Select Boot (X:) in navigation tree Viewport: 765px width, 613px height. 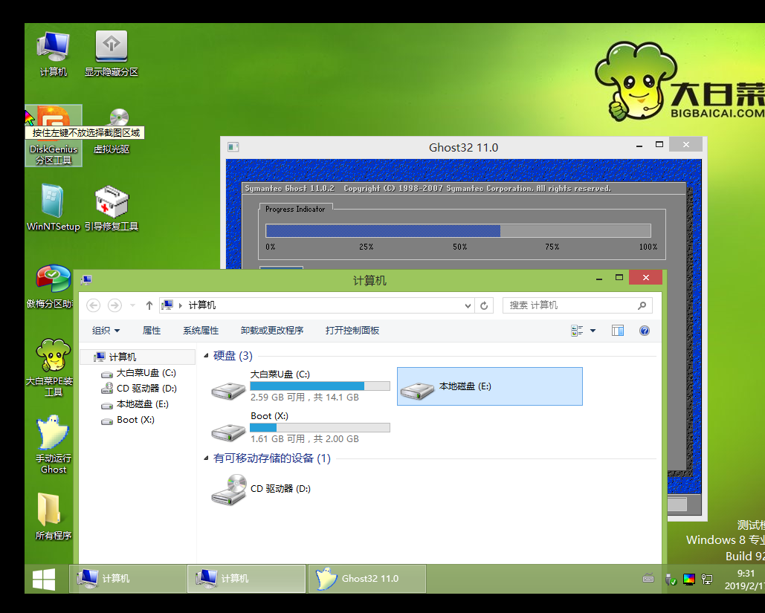[128, 420]
